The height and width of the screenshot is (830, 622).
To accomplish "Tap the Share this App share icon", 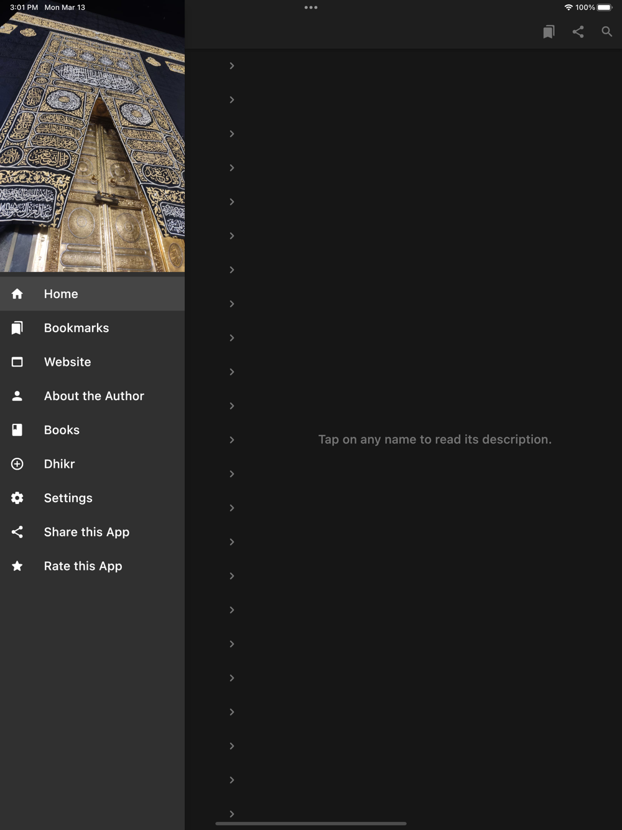I will coord(17,532).
